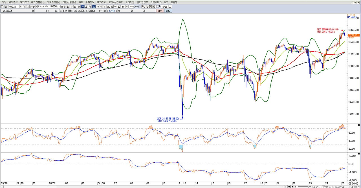
Task: Select the 분 minute chart button
Action: click(x=82, y=6)
